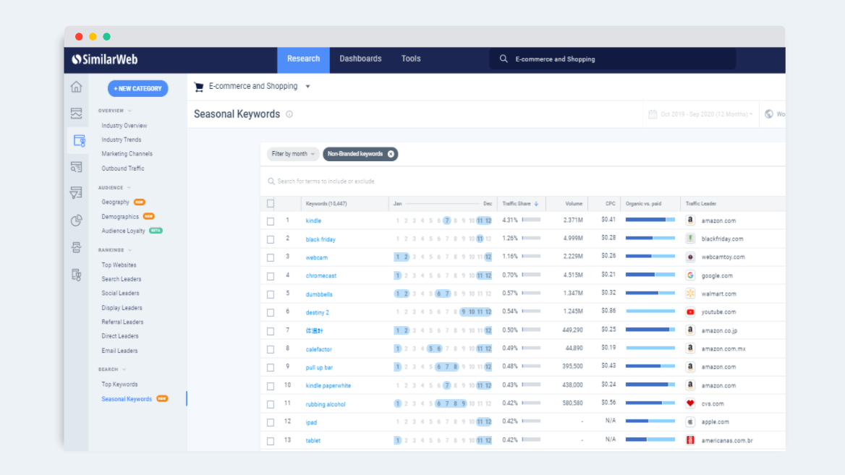Open the kindle paperwhite keyword link

[x=328, y=385]
